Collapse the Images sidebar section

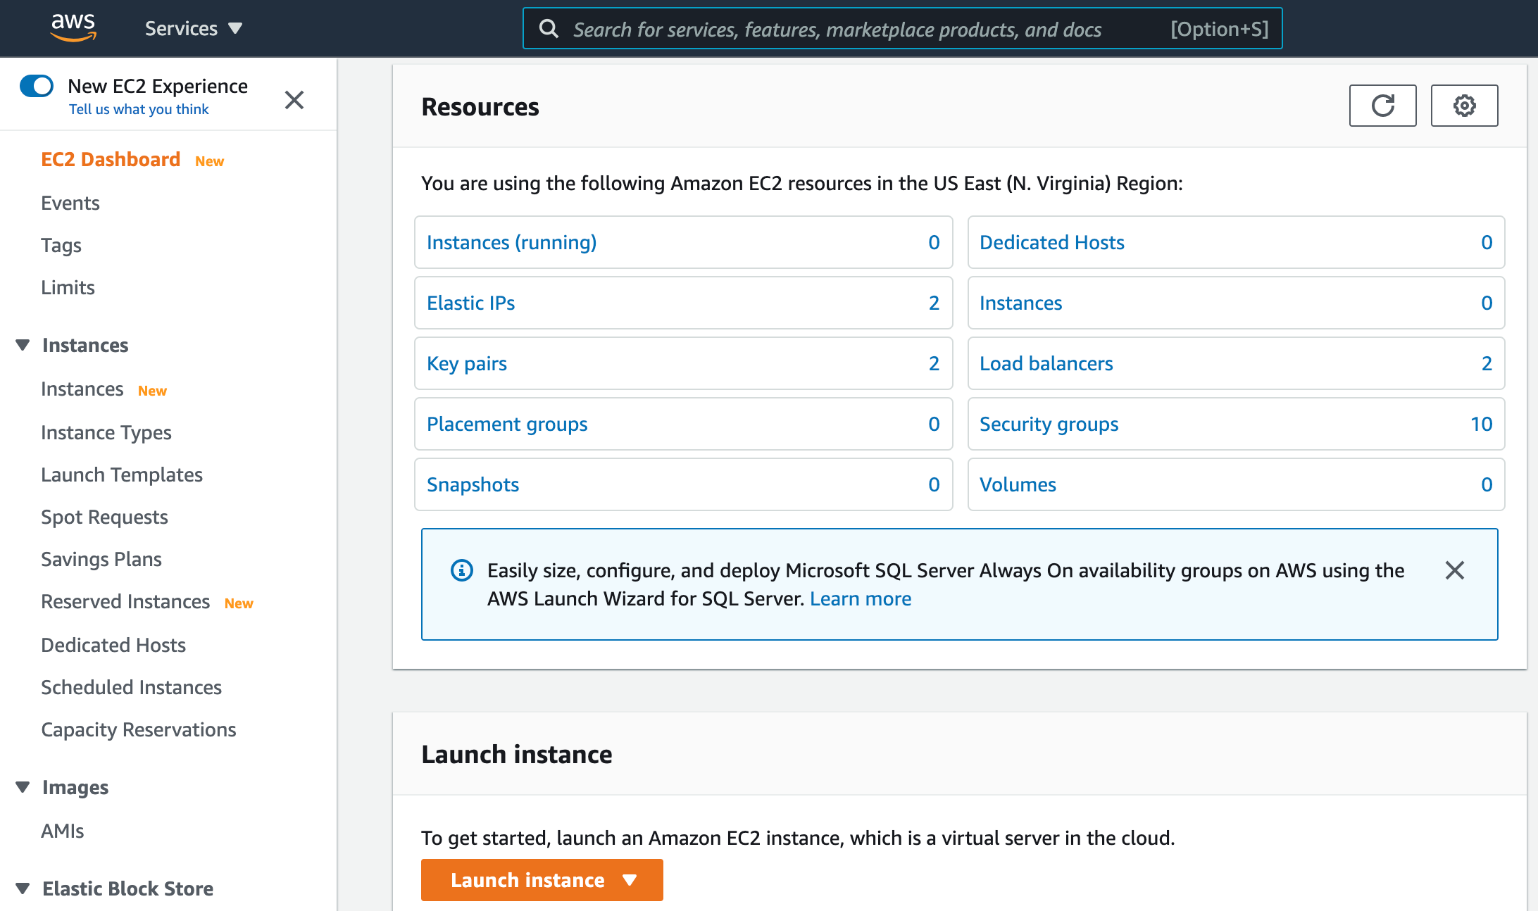[x=23, y=787]
